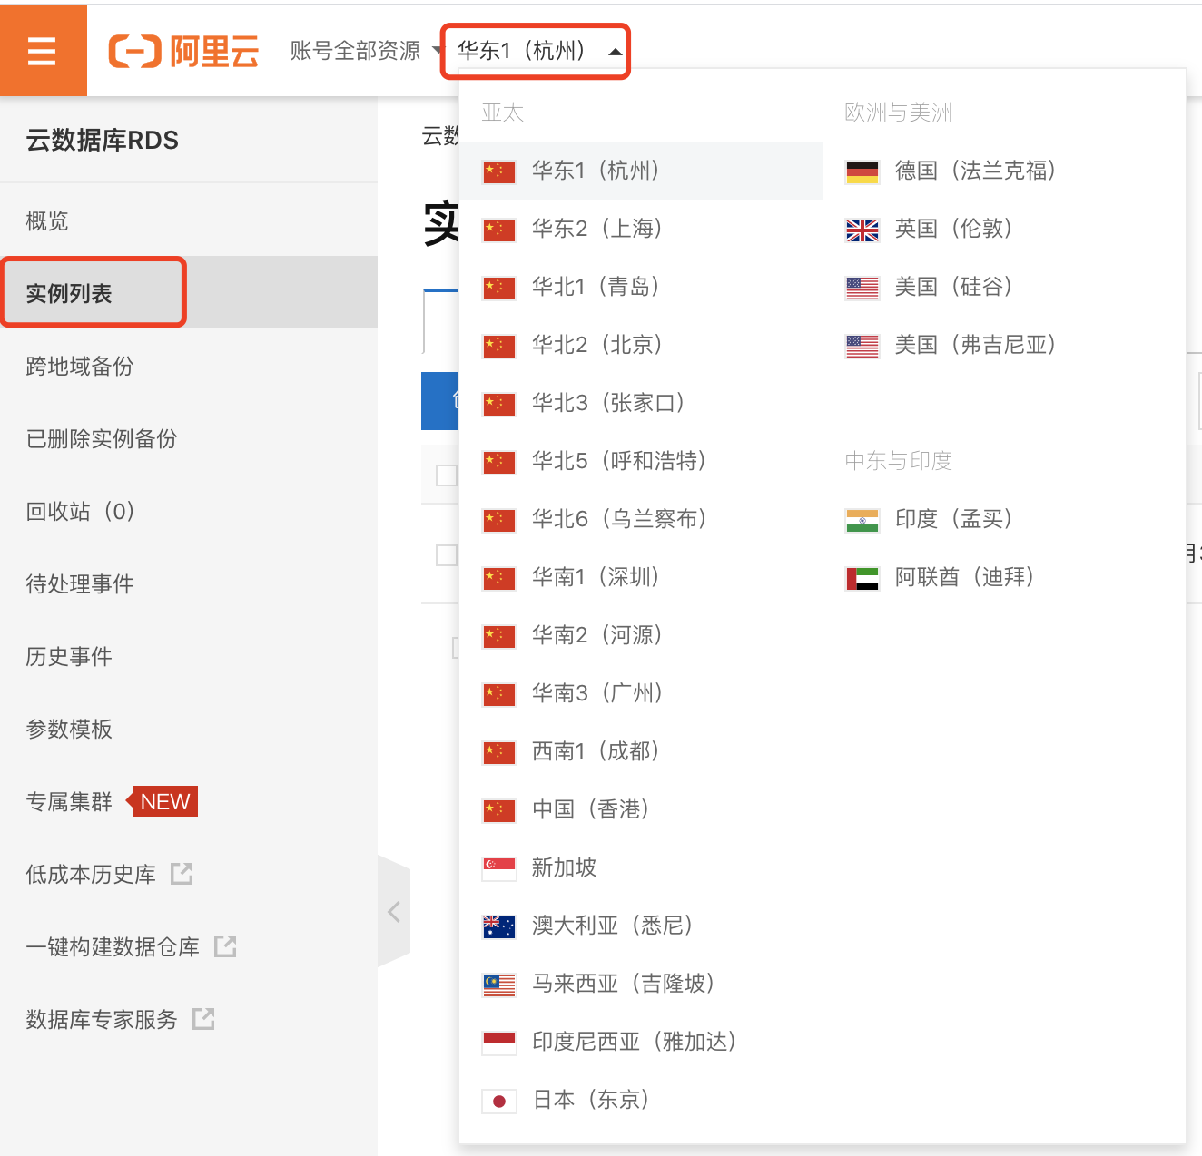Collapse the sidebar with the arrow handle
This screenshot has width=1202, height=1156.
(x=394, y=911)
